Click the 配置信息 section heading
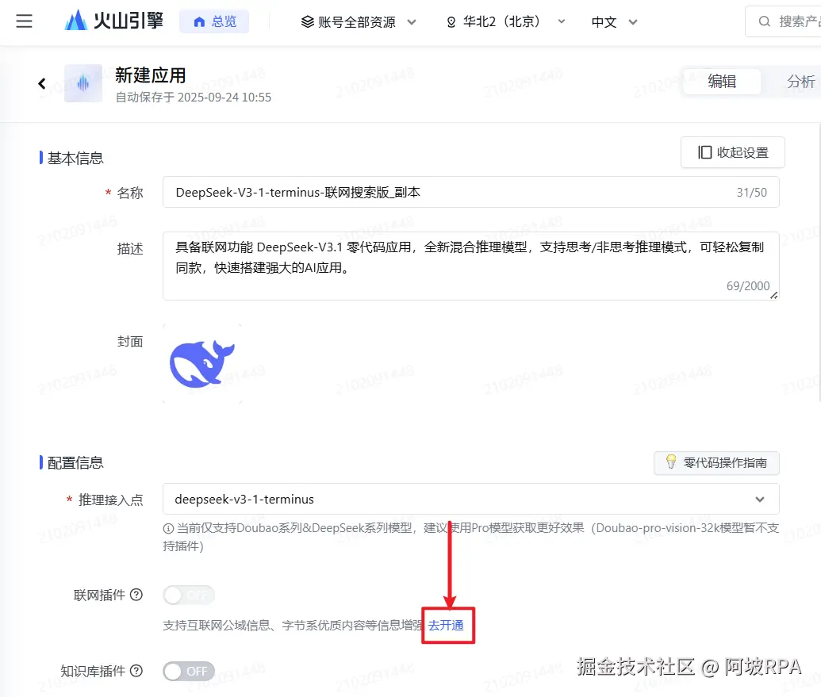821x697 pixels. click(75, 462)
